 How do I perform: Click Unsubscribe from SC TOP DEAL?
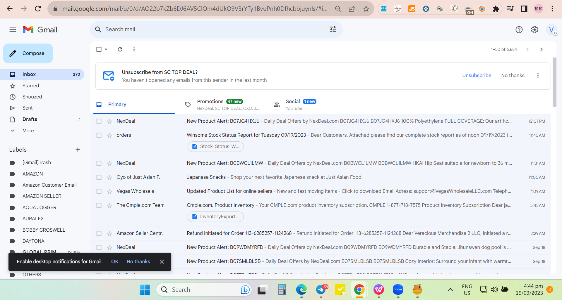(477, 75)
